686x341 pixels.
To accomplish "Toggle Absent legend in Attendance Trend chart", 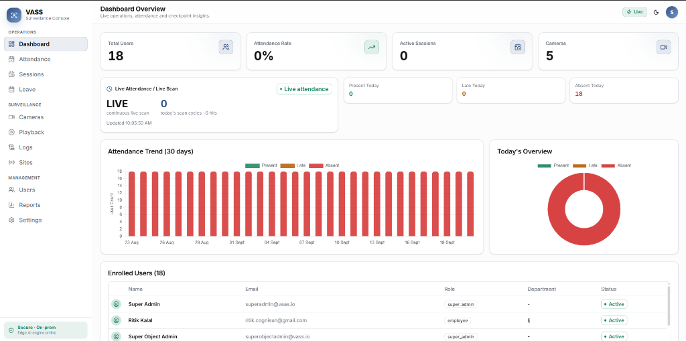I will pyautogui.click(x=324, y=165).
